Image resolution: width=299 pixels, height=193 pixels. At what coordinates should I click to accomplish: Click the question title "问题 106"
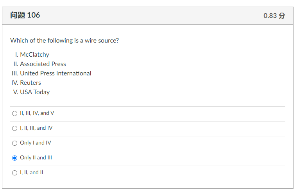pyautogui.click(x=25, y=15)
